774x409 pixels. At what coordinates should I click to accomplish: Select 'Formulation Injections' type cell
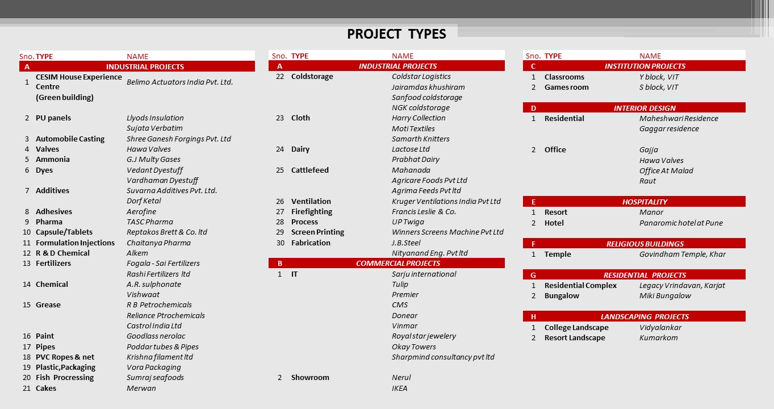tap(75, 243)
